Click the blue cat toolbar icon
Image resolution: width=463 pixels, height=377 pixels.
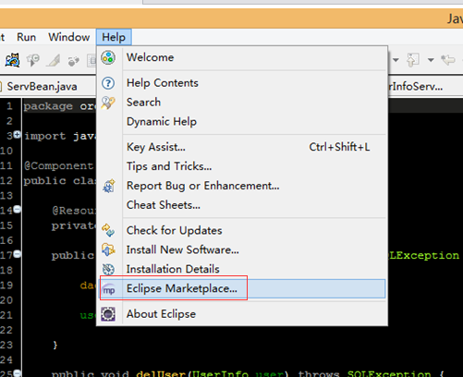coord(12,60)
